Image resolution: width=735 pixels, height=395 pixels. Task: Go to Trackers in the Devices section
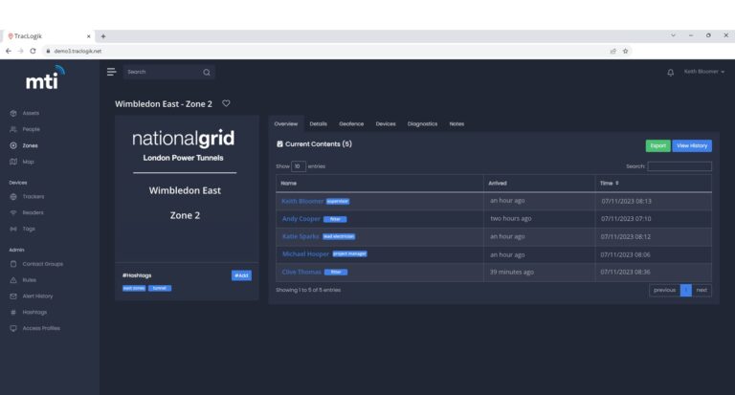pos(33,196)
